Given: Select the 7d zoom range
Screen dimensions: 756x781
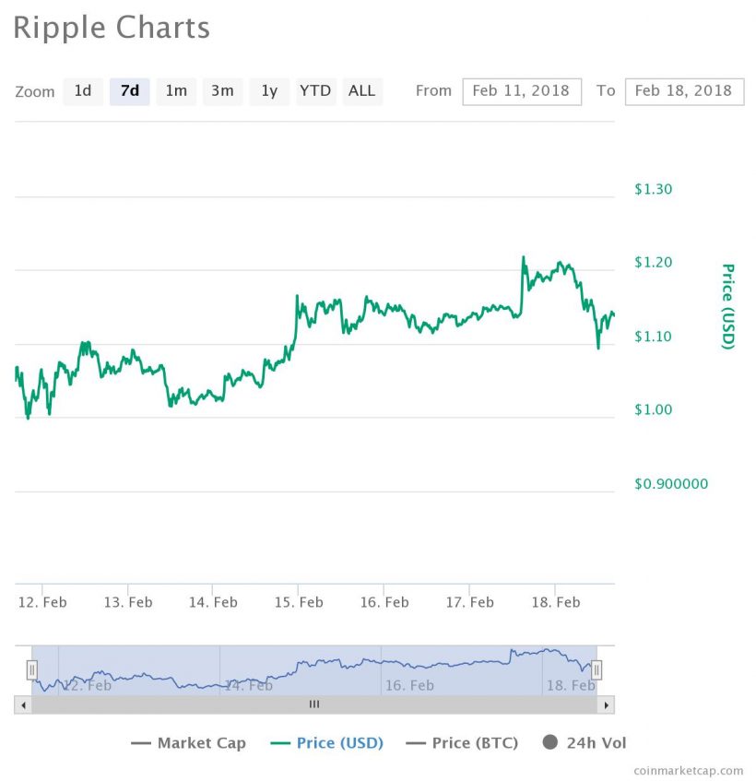Looking at the screenshot, I should click(x=130, y=91).
